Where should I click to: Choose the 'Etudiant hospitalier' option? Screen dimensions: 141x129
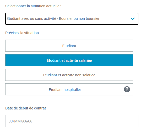pos(69,89)
